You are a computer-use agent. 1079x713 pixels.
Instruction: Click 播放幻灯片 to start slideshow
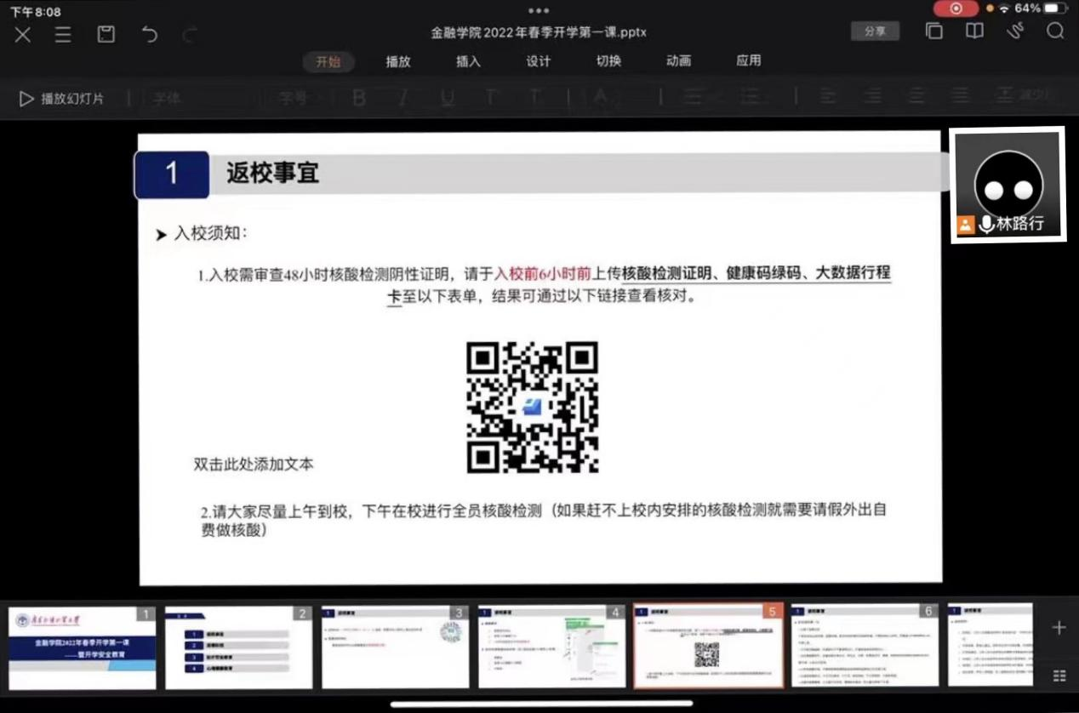tap(62, 99)
